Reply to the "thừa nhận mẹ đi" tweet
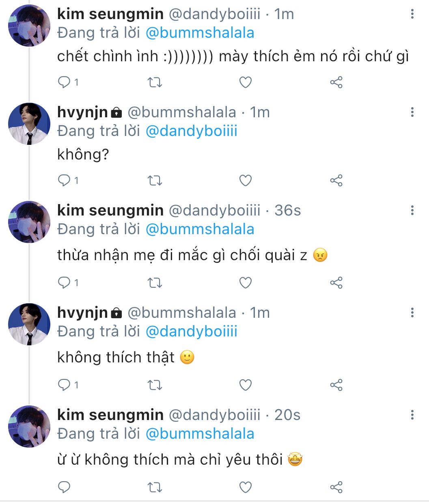Screen dimensions: 429x502 pos(64,283)
